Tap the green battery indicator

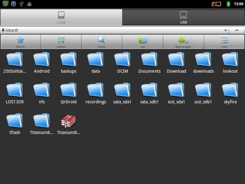click(x=228, y=4)
